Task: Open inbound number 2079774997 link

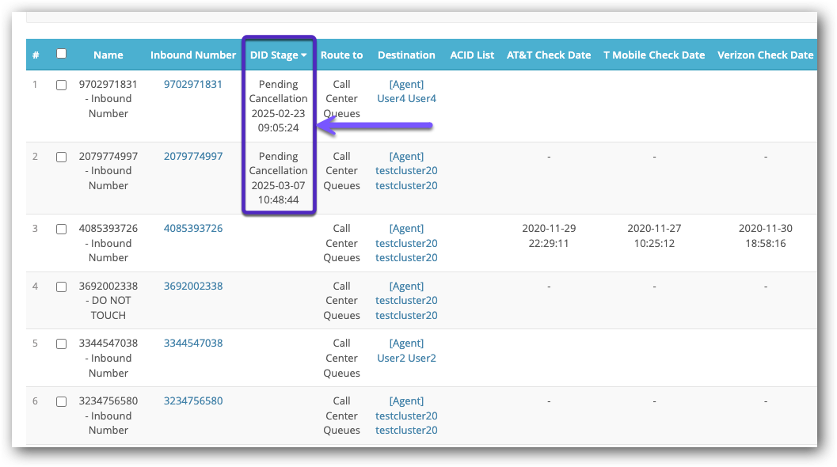Action: (193, 156)
